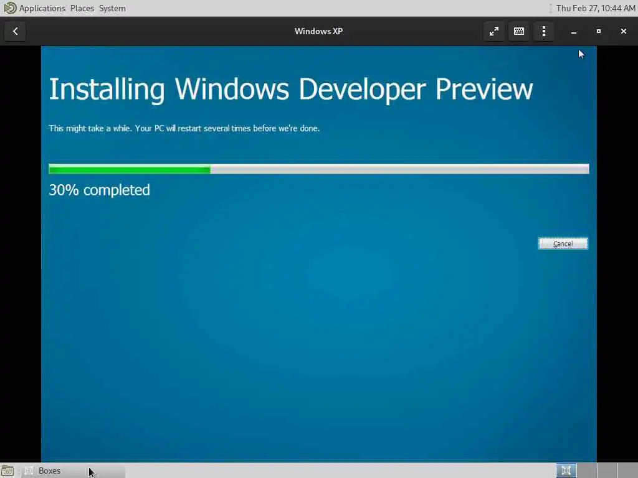
Task: Click the Windows XP window title
Action: (x=318, y=31)
